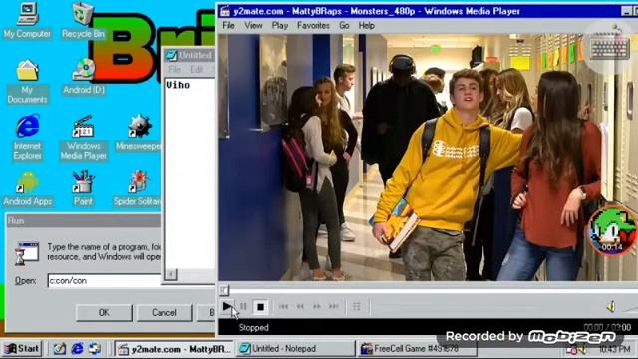Select the Android Apps desktop shortcut
638x359 pixels.
(27, 188)
